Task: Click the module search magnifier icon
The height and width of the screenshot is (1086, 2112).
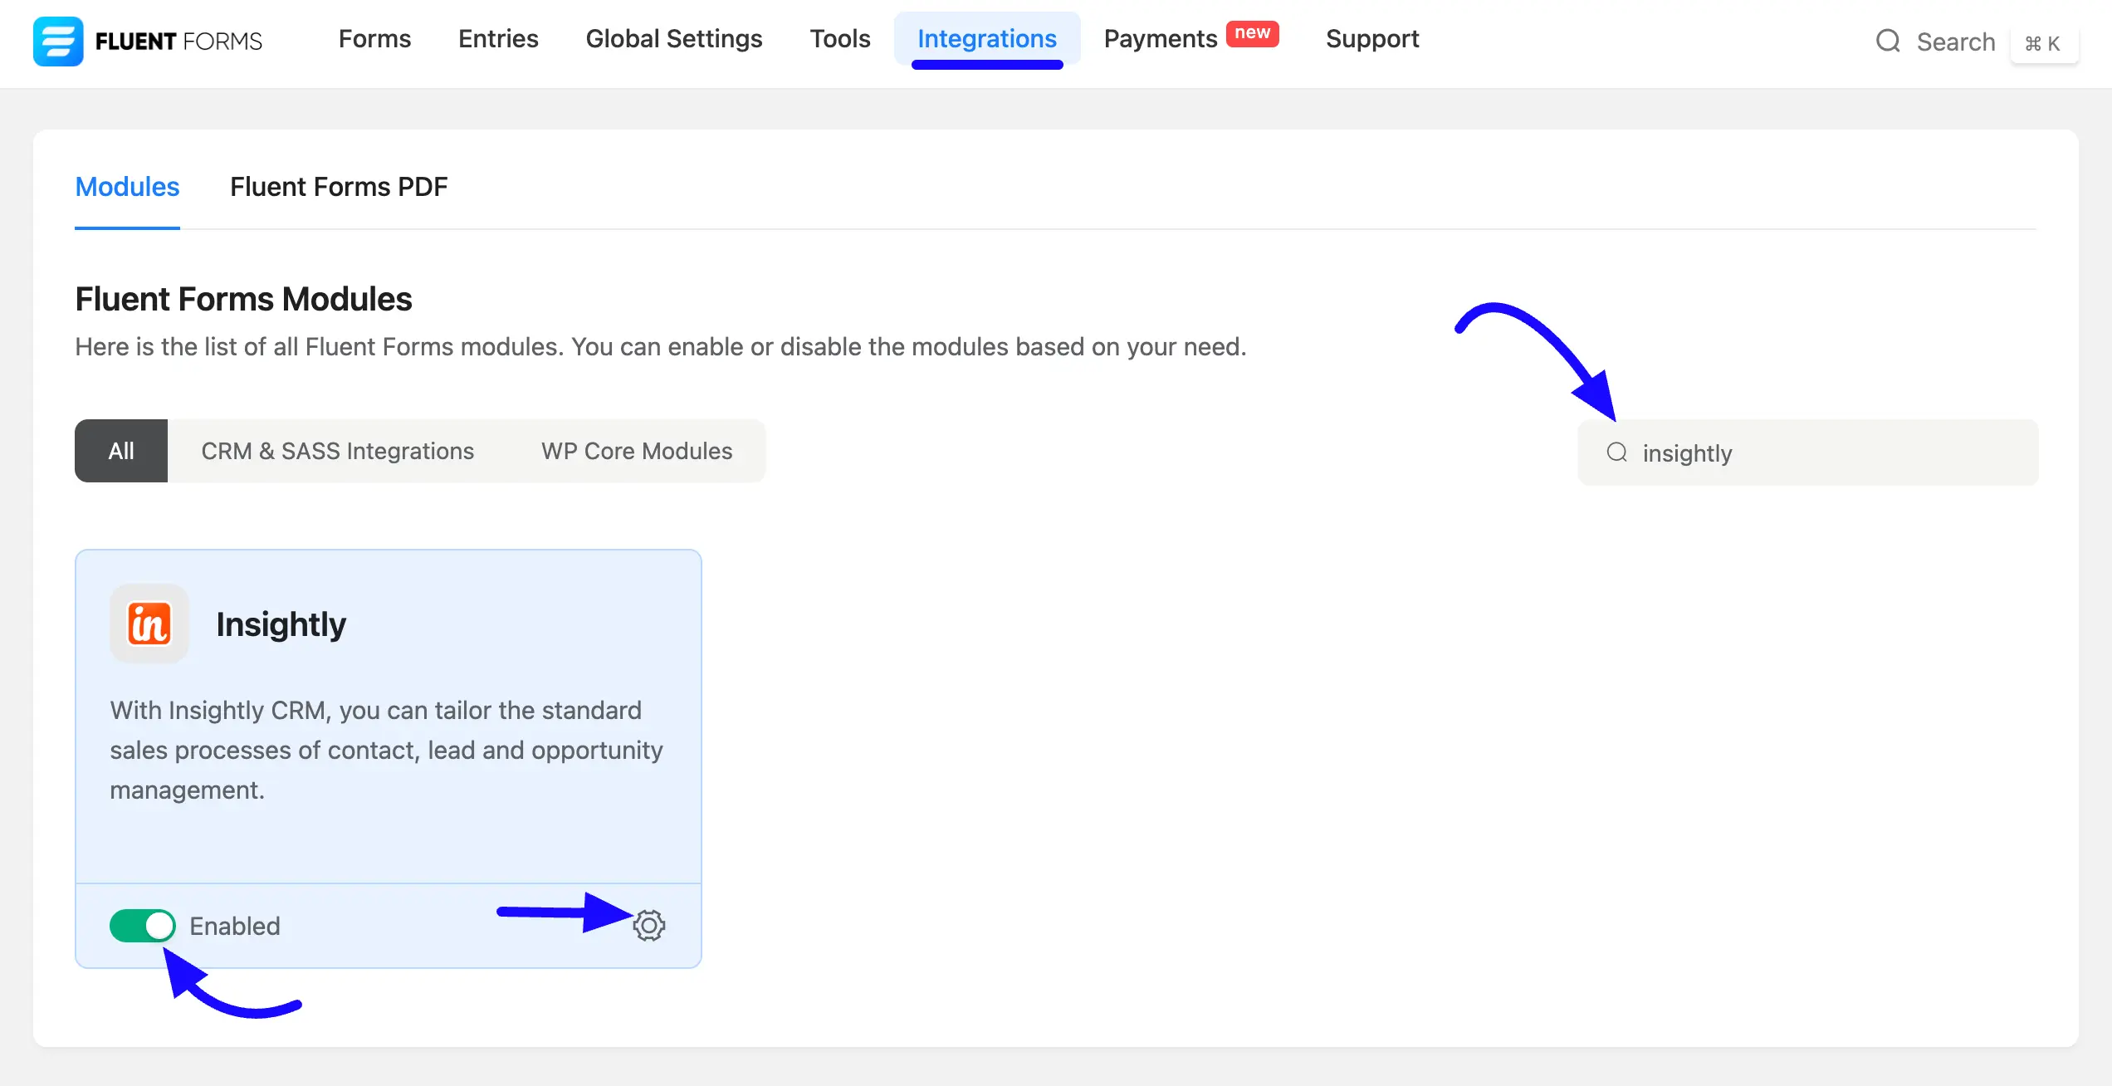Action: point(1616,452)
